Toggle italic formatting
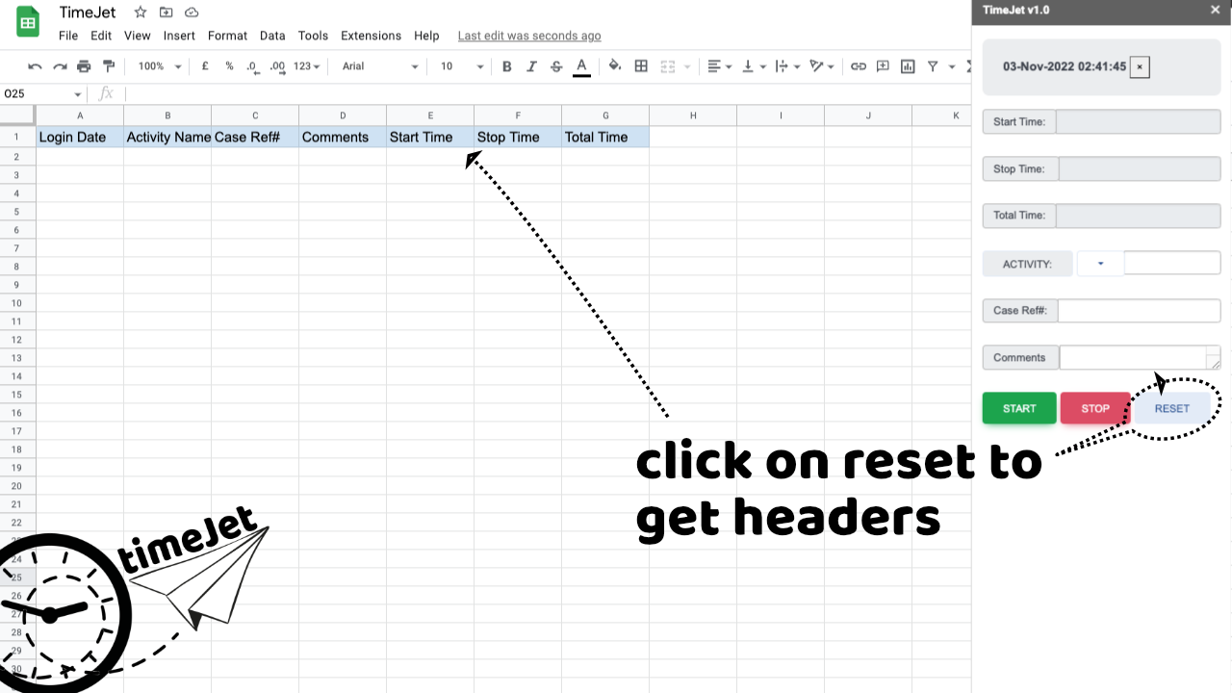 coord(531,66)
